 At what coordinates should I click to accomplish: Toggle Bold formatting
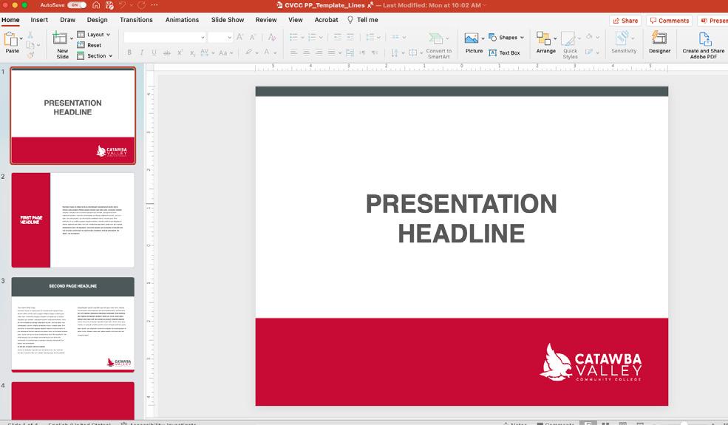click(x=129, y=53)
